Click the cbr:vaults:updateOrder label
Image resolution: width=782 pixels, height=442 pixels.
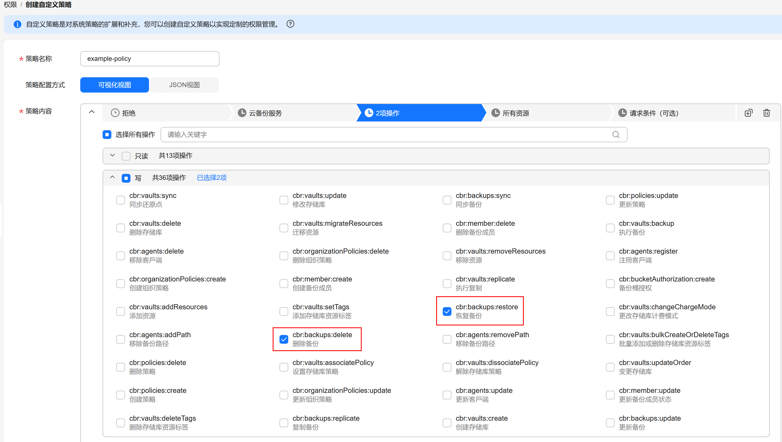[655, 363]
